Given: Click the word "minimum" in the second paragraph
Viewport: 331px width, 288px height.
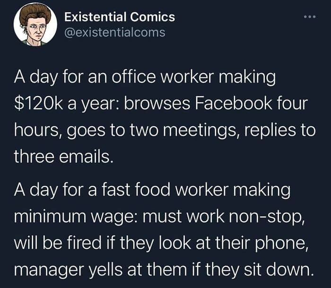Looking at the screenshot, I should point(50,217).
